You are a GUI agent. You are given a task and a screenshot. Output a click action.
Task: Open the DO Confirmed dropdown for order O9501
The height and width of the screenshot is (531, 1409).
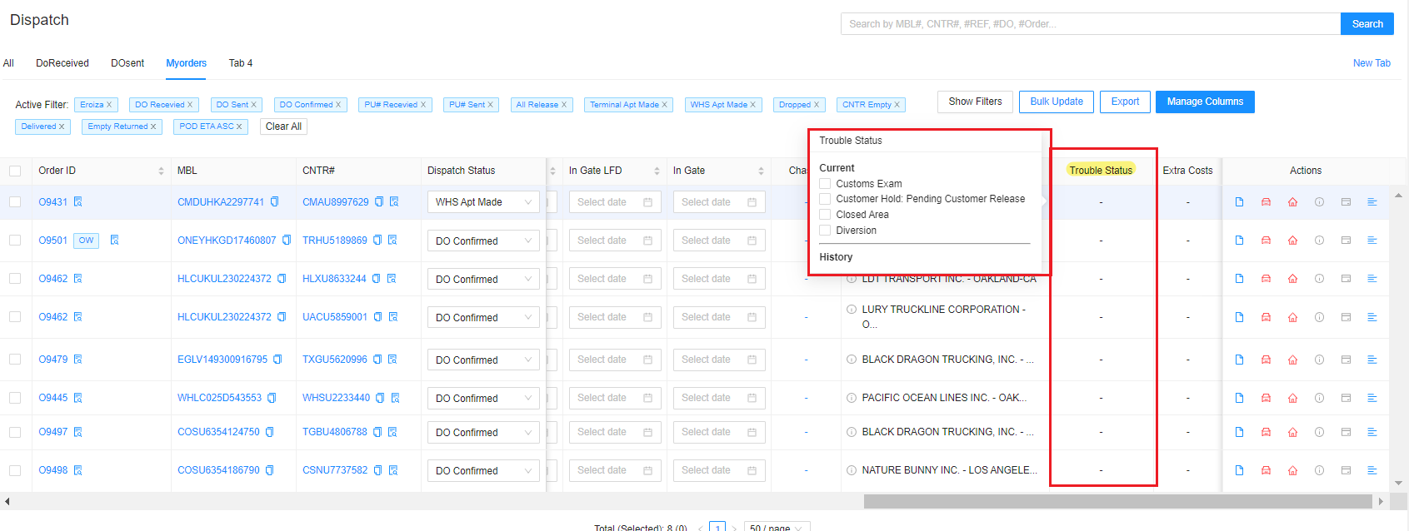click(482, 241)
